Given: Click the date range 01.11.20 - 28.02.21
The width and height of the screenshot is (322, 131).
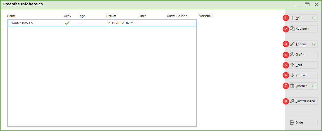Looking at the screenshot, I should [120, 23].
